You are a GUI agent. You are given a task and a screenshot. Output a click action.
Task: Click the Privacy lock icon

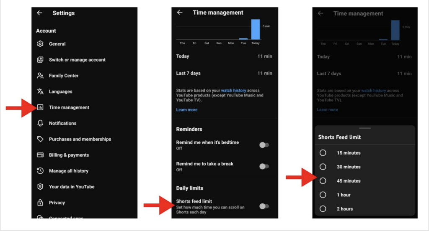point(40,203)
